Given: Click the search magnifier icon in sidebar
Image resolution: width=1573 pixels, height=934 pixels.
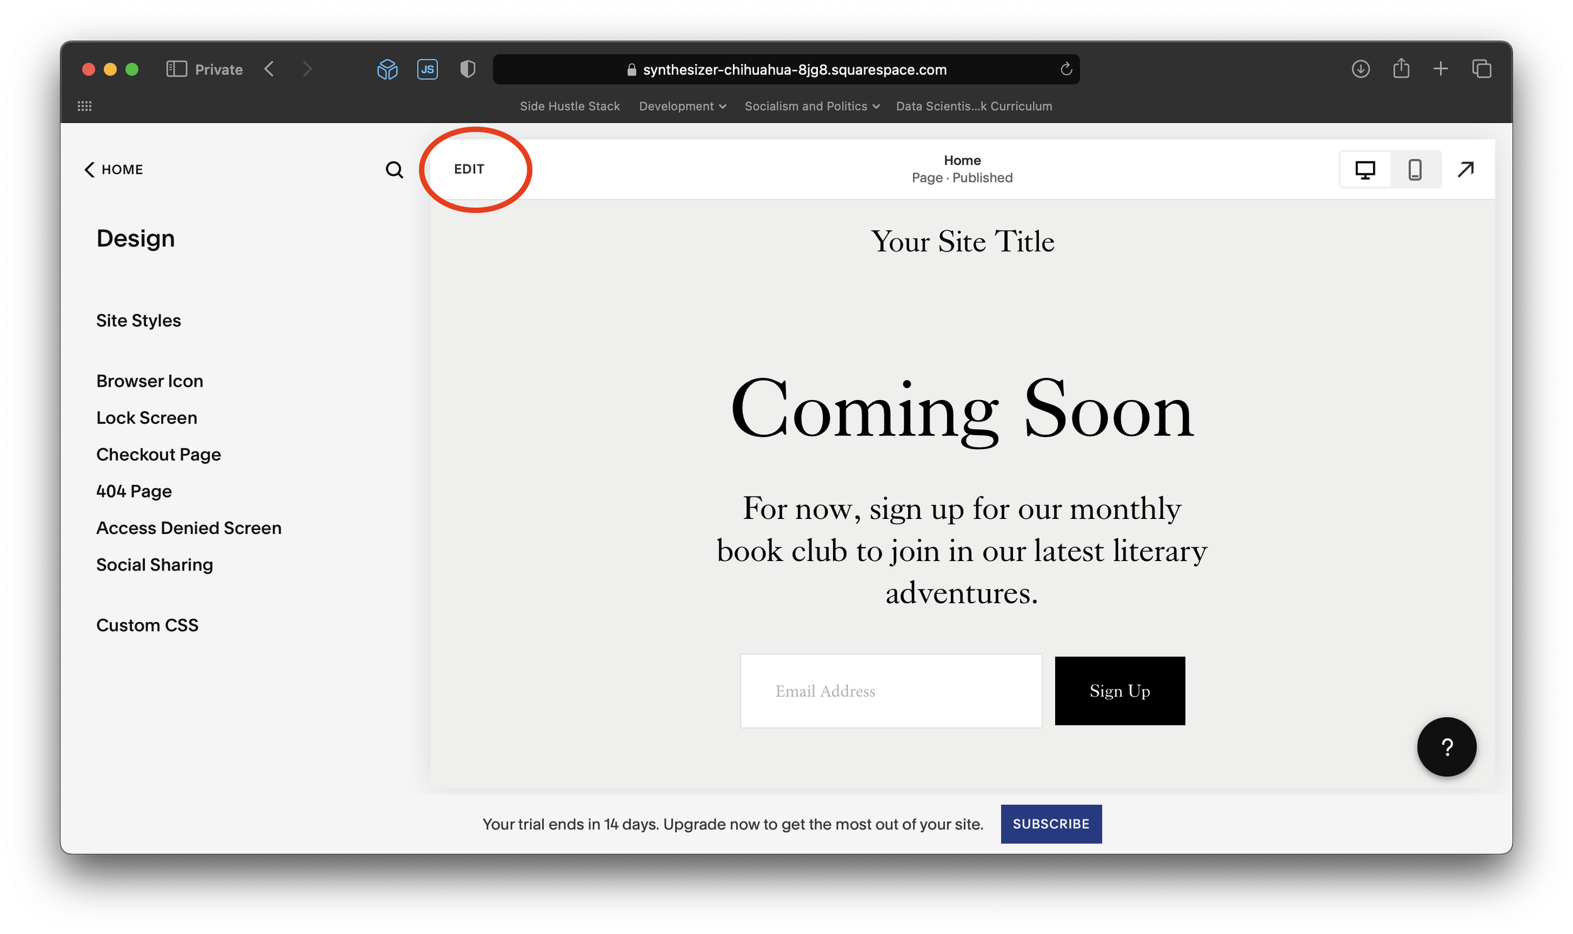Looking at the screenshot, I should click(394, 169).
